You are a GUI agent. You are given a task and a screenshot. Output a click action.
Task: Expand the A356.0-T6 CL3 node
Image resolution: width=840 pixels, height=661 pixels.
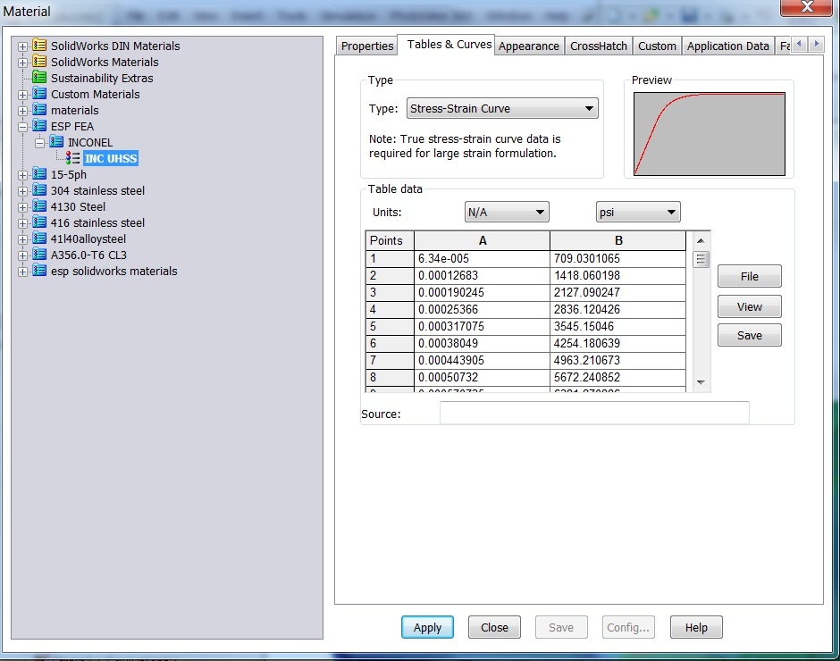click(22, 255)
